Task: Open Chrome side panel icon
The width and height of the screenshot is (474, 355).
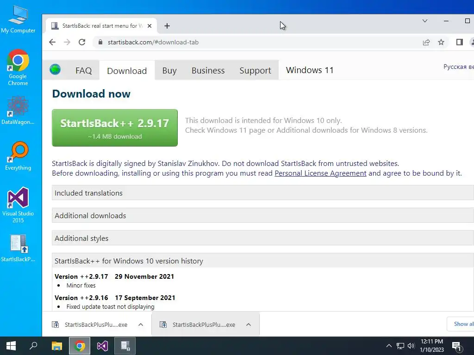Action: point(460,42)
